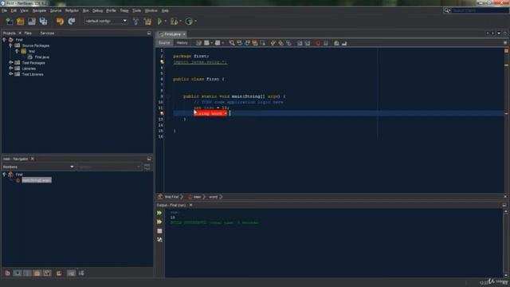The height and width of the screenshot is (287, 510).
Task: Toggle Sort by Source in the Navigator bottom toolbar
Action: (81, 273)
